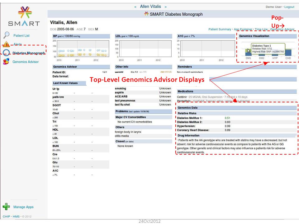
Task: Click the CHD bar in genomics chart
Action: [288, 52]
